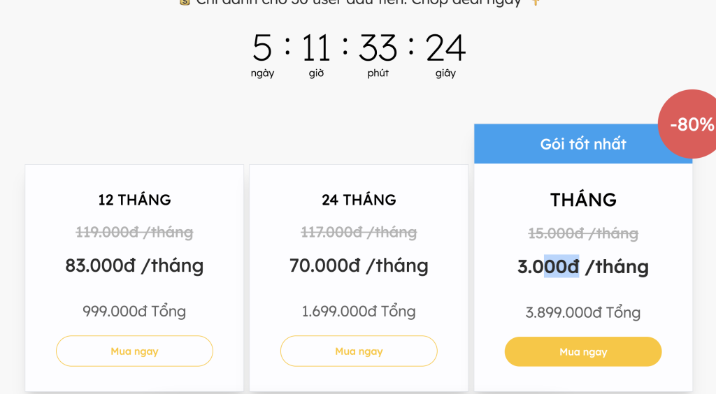Click the 83.000đ /tháng price
716x394 pixels.
pos(134,265)
